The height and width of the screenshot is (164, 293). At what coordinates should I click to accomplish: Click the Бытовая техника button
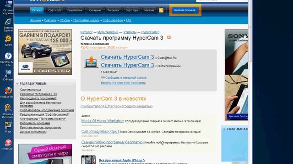point(185,10)
